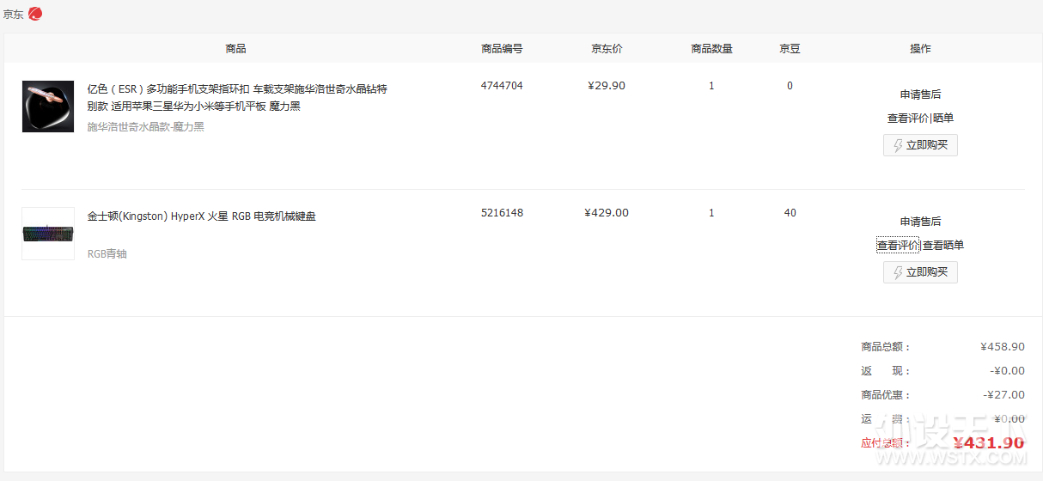This screenshot has width=1043, height=481.
Task: Click the RGB青轴 variant text
Action: (107, 254)
